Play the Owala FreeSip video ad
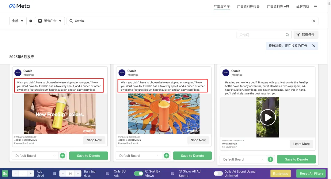331x179 pixels. (x=268, y=117)
